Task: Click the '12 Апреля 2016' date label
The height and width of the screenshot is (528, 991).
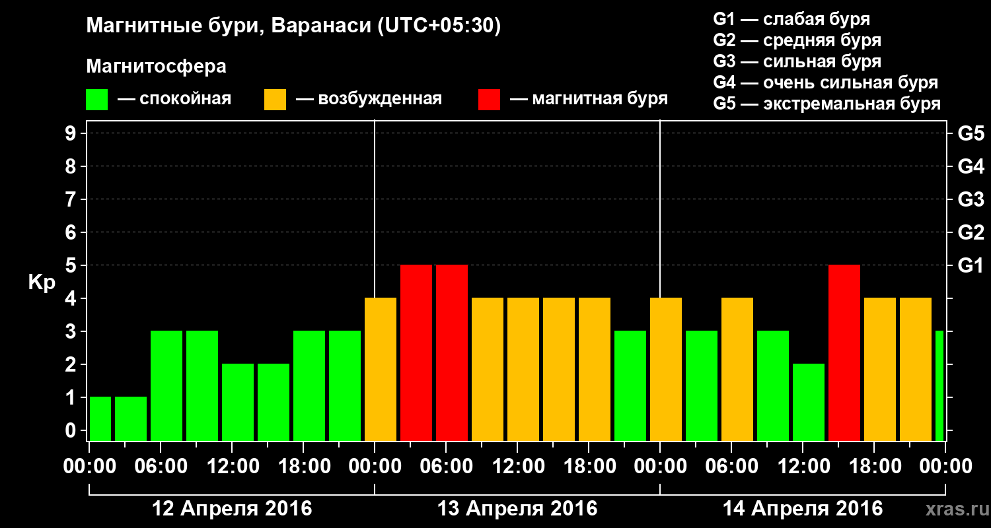Action: coord(232,509)
